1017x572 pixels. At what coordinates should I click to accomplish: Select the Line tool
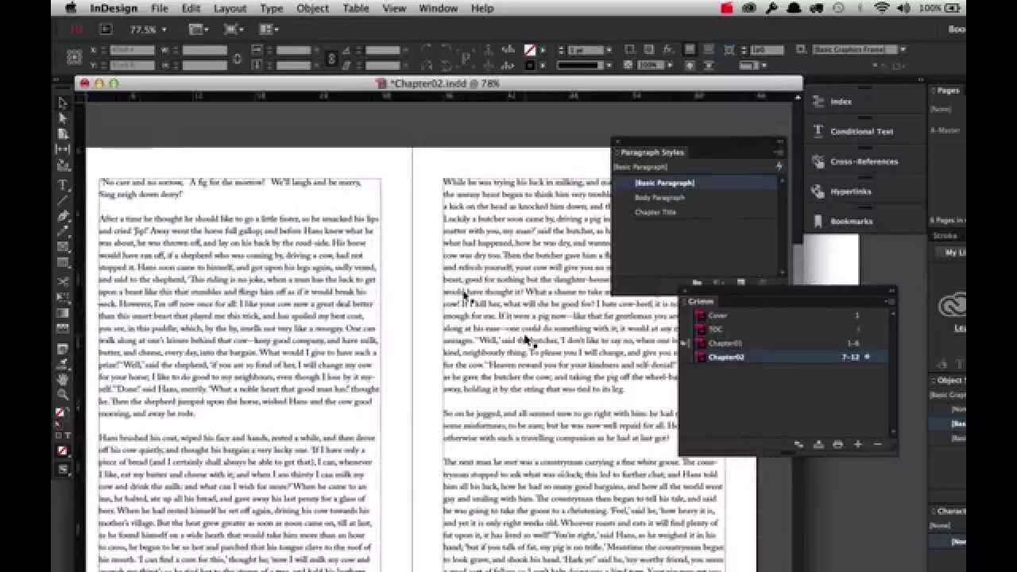(x=63, y=199)
